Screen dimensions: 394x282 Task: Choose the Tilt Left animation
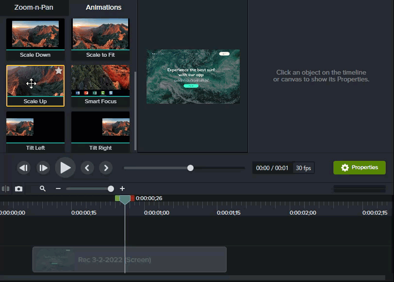35,132
